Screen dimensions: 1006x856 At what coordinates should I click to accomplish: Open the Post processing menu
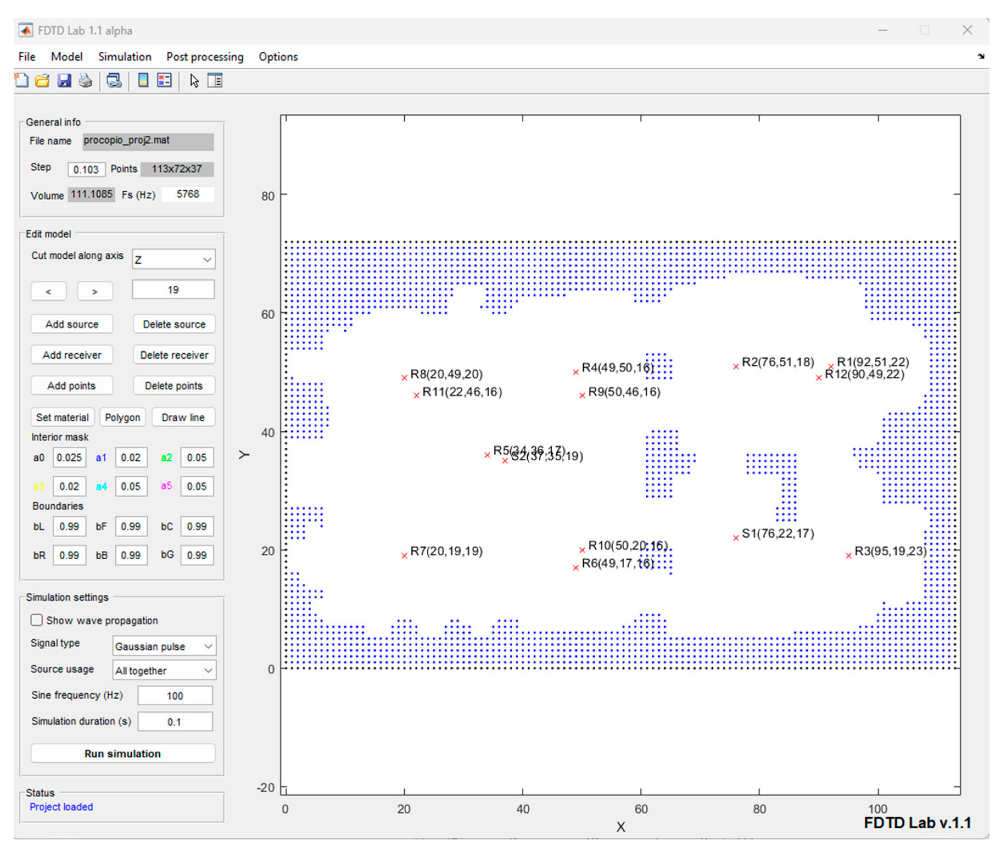205,56
